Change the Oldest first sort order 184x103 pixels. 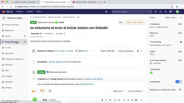118,91
